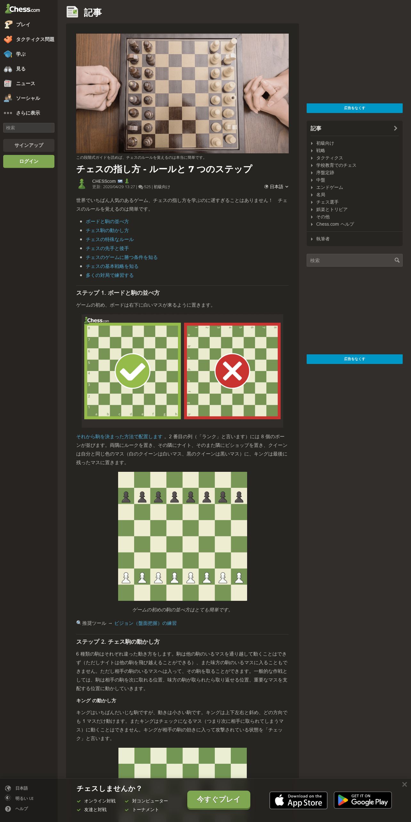
Task: Click the Apple App Store badge
Action: [x=298, y=800]
